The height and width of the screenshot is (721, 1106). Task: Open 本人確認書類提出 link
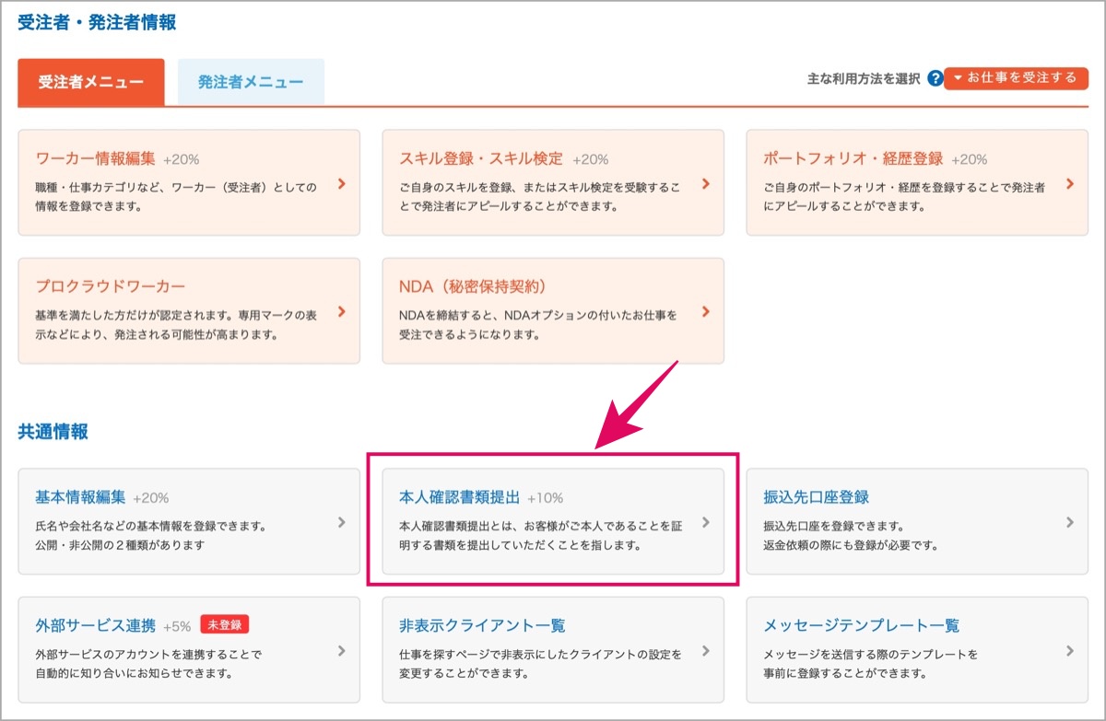point(459,497)
